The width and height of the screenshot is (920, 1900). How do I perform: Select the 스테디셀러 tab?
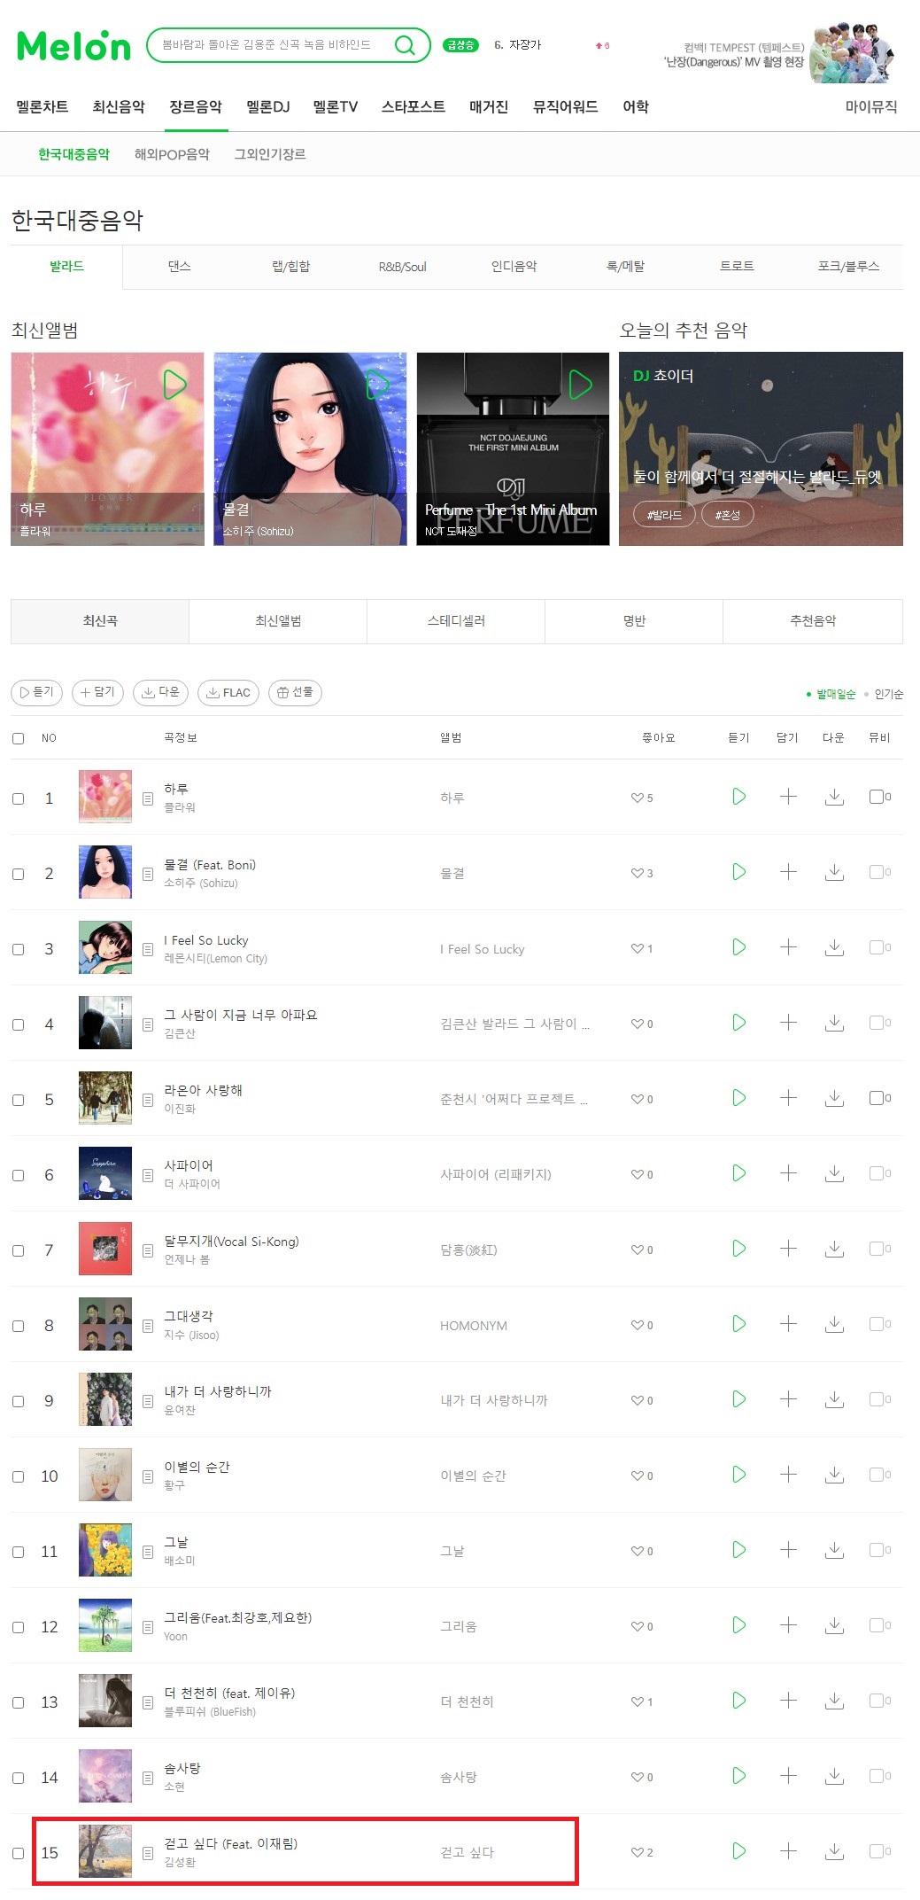pyautogui.click(x=456, y=621)
